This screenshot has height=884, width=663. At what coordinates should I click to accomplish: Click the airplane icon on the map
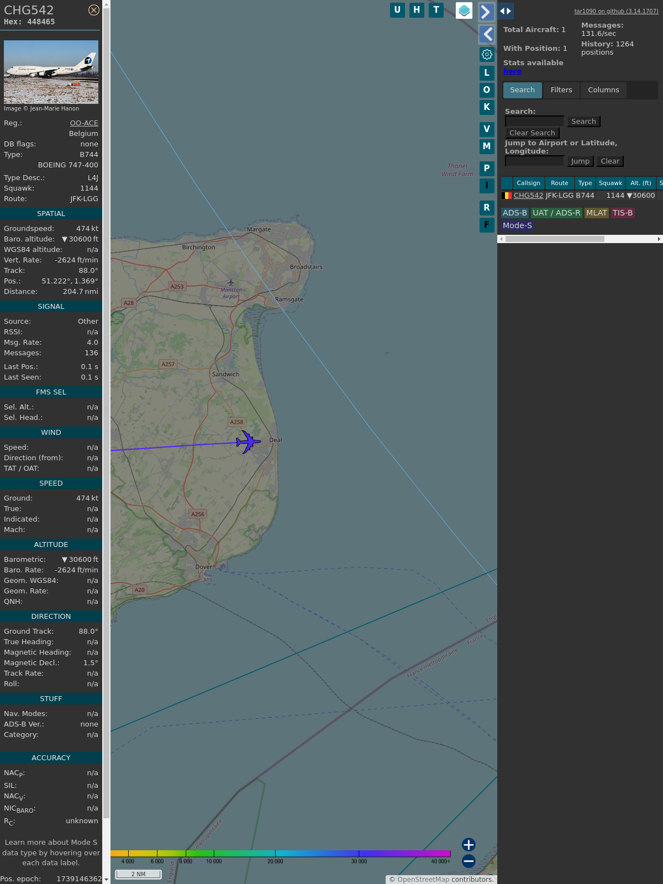[248, 442]
